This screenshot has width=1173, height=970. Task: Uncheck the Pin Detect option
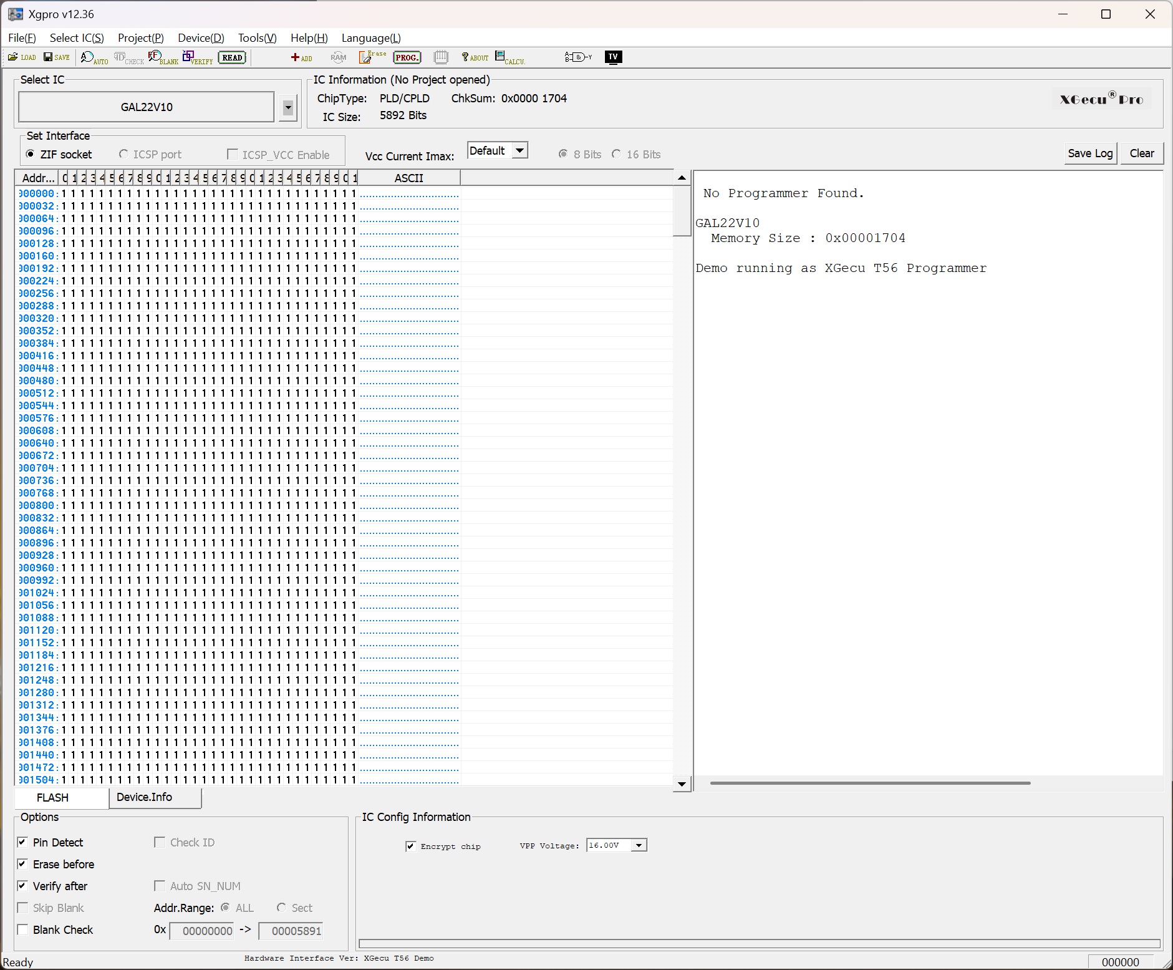click(23, 842)
